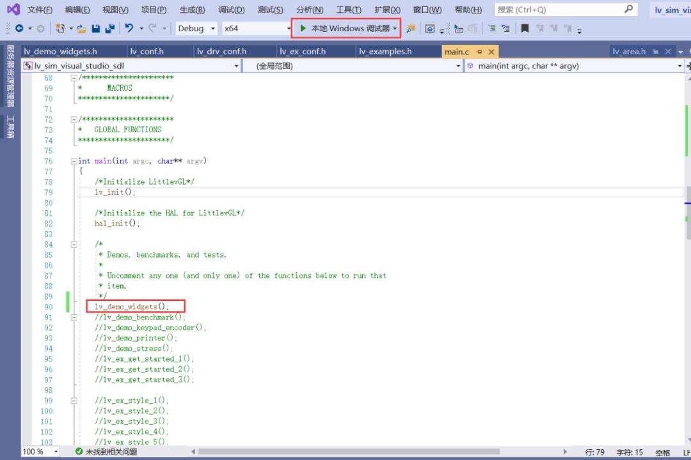Pin the main.c tab with pin icon

(x=479, y=52)
